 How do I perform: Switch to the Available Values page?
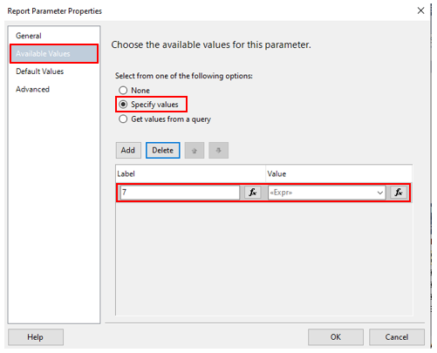54,54
